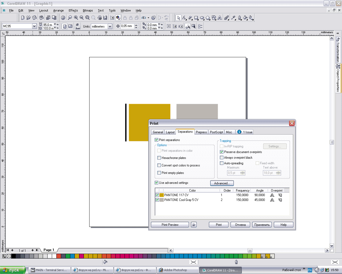Screen dimensions: 342x274
Task: Select the Outline pen tool
Action: pos(240,18)
